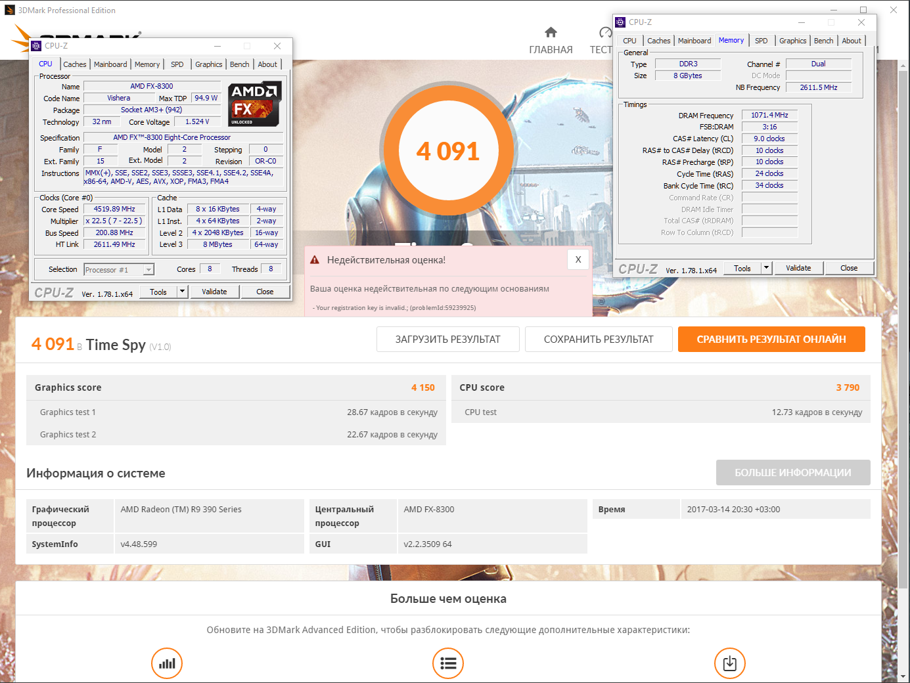Click the right CPU-Z window title icon
Viewport: 910px width, 683px height.
(620, 22)
